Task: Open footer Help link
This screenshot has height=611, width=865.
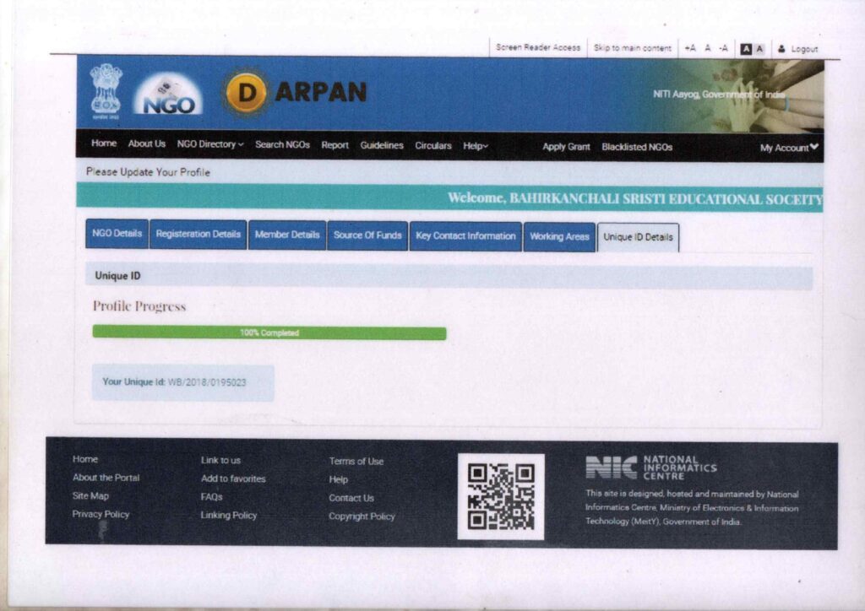Action: (338, 480)
